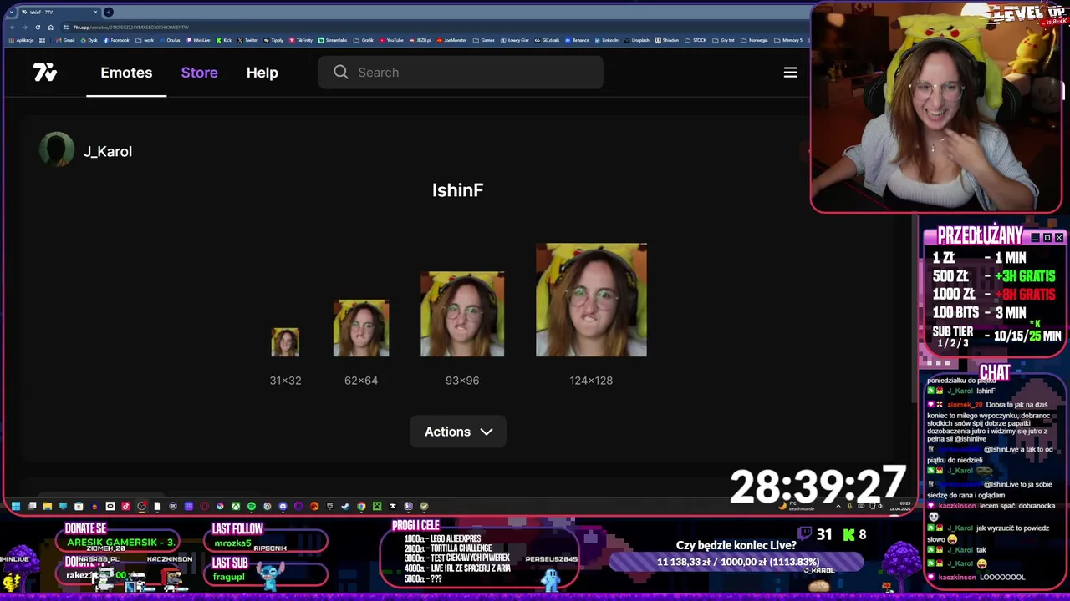This screenshot has height=601, width=1070.
Task: Open Epic Games from the taskbar
Action: pos(329,506)
